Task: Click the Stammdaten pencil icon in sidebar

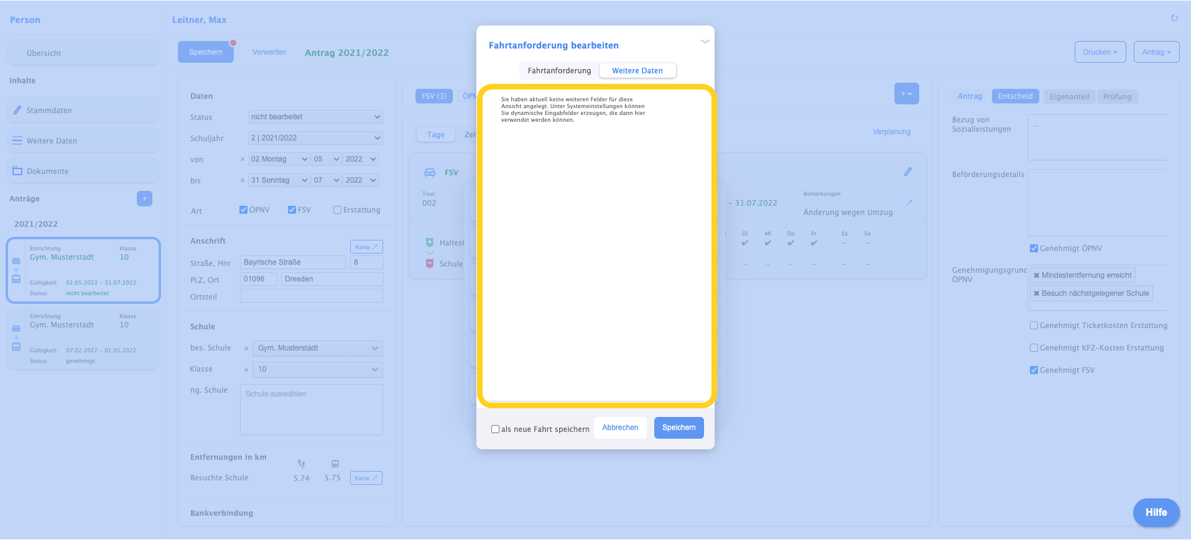Action: [x=17, y=110]
